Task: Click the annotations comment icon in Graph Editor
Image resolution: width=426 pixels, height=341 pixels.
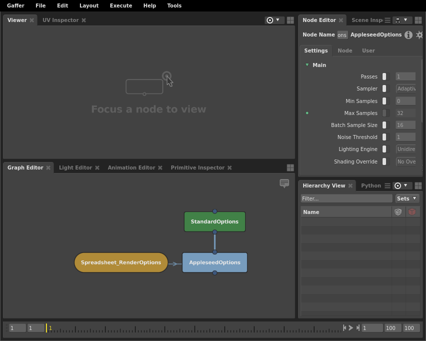Action: [284, 183]
